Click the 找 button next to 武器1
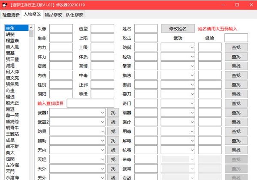 (x=113, y=113)
